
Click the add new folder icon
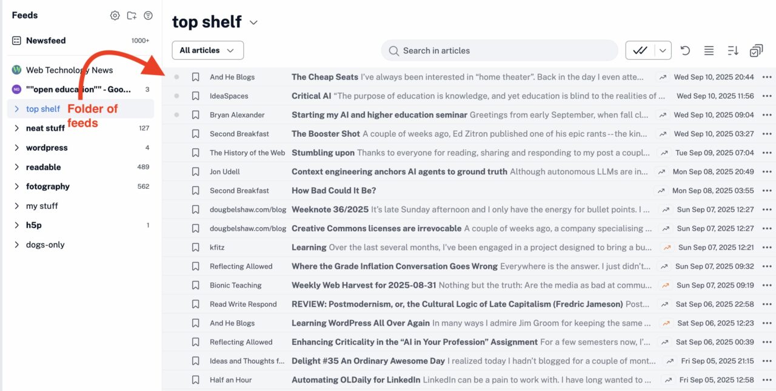pyautogui.click(x=132, y=16)
